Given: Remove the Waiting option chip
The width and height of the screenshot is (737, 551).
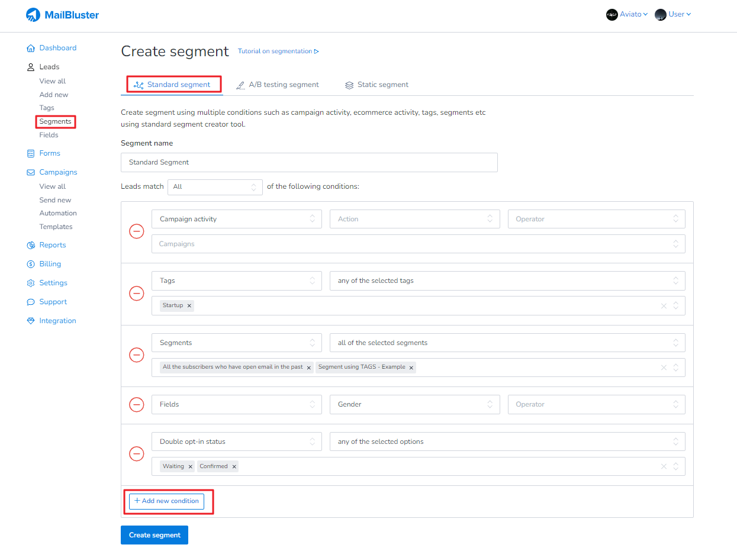Looking at the screenshot, I should [x=190, y=466].
